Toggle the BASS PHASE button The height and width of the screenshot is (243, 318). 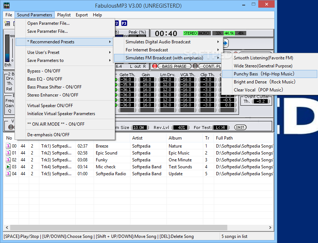[174, 66]
